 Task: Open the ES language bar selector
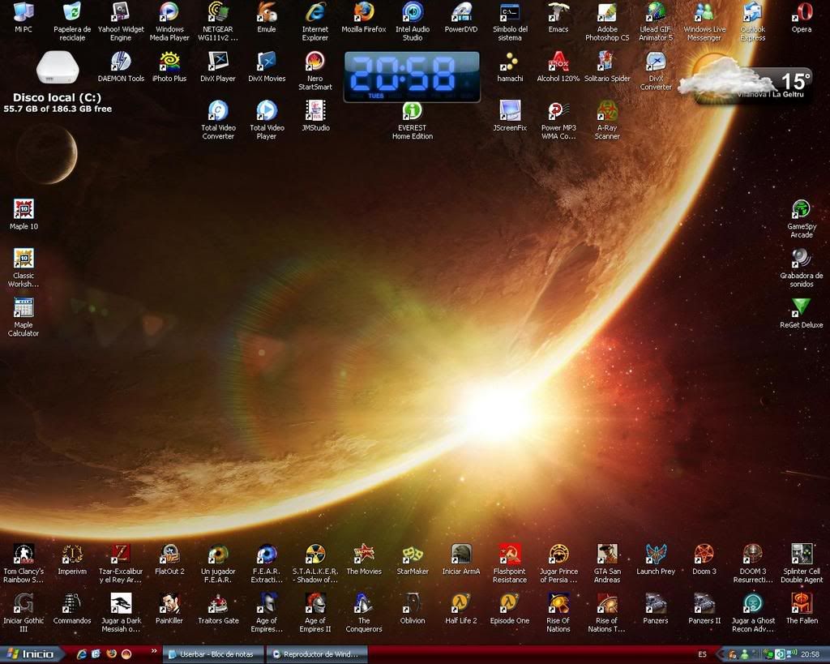pyautogui.click(x=702, y=654)
